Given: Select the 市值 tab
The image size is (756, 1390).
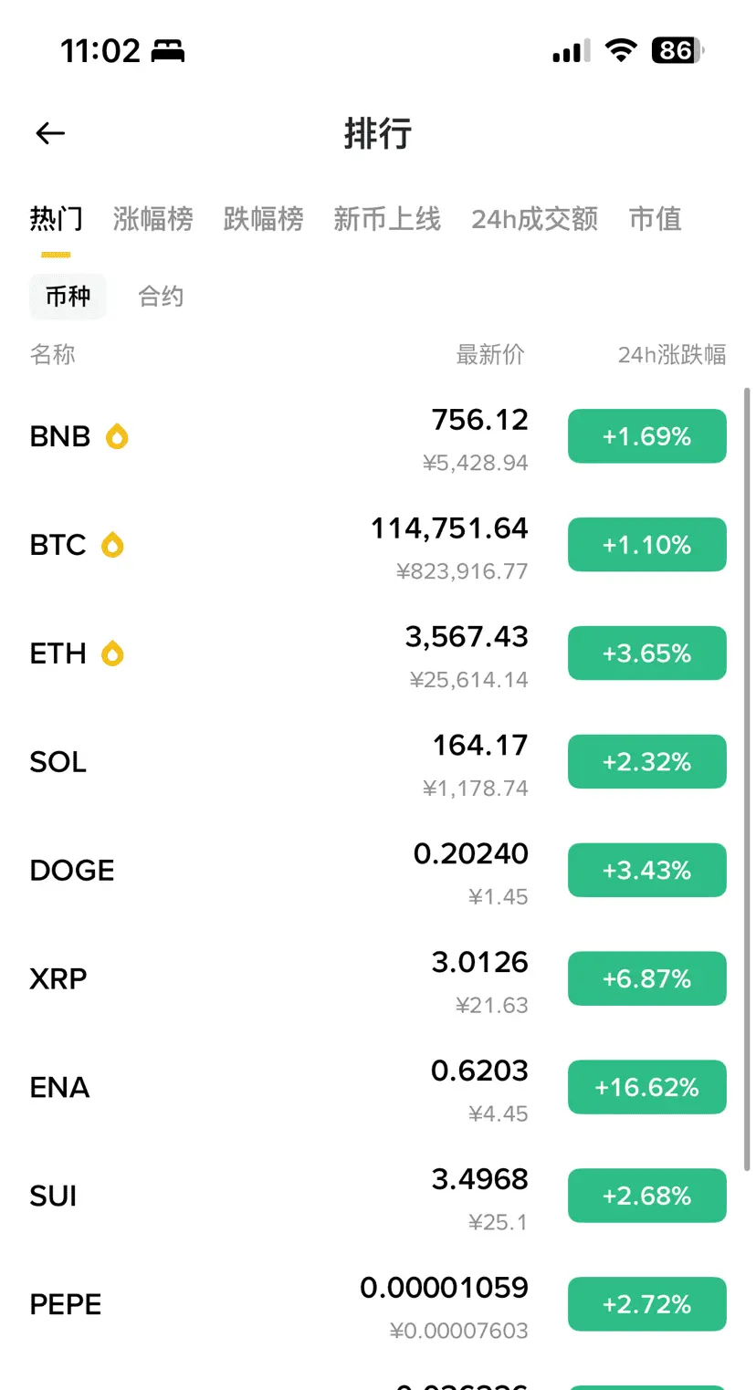Looking at the screenshot, I should click(656, 219).
